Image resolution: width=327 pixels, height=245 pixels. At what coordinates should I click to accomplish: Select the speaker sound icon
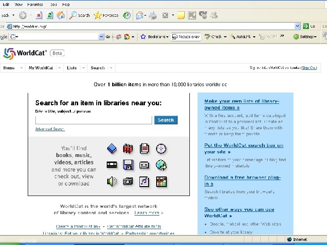[x=112, y=181]
